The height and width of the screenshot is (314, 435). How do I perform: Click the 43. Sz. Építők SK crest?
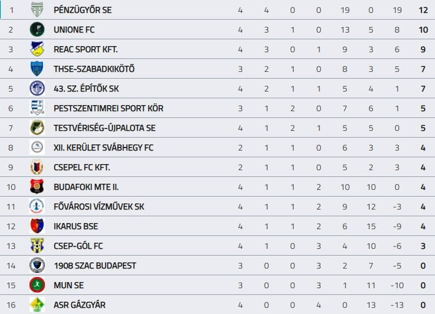37,88
